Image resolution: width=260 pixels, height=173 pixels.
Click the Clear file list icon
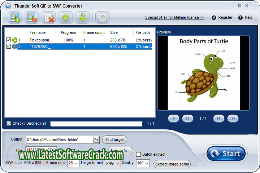tap(49, 17)
